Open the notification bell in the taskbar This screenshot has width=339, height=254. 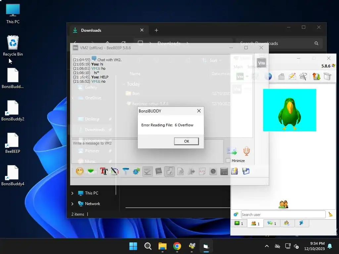[330, 246]
